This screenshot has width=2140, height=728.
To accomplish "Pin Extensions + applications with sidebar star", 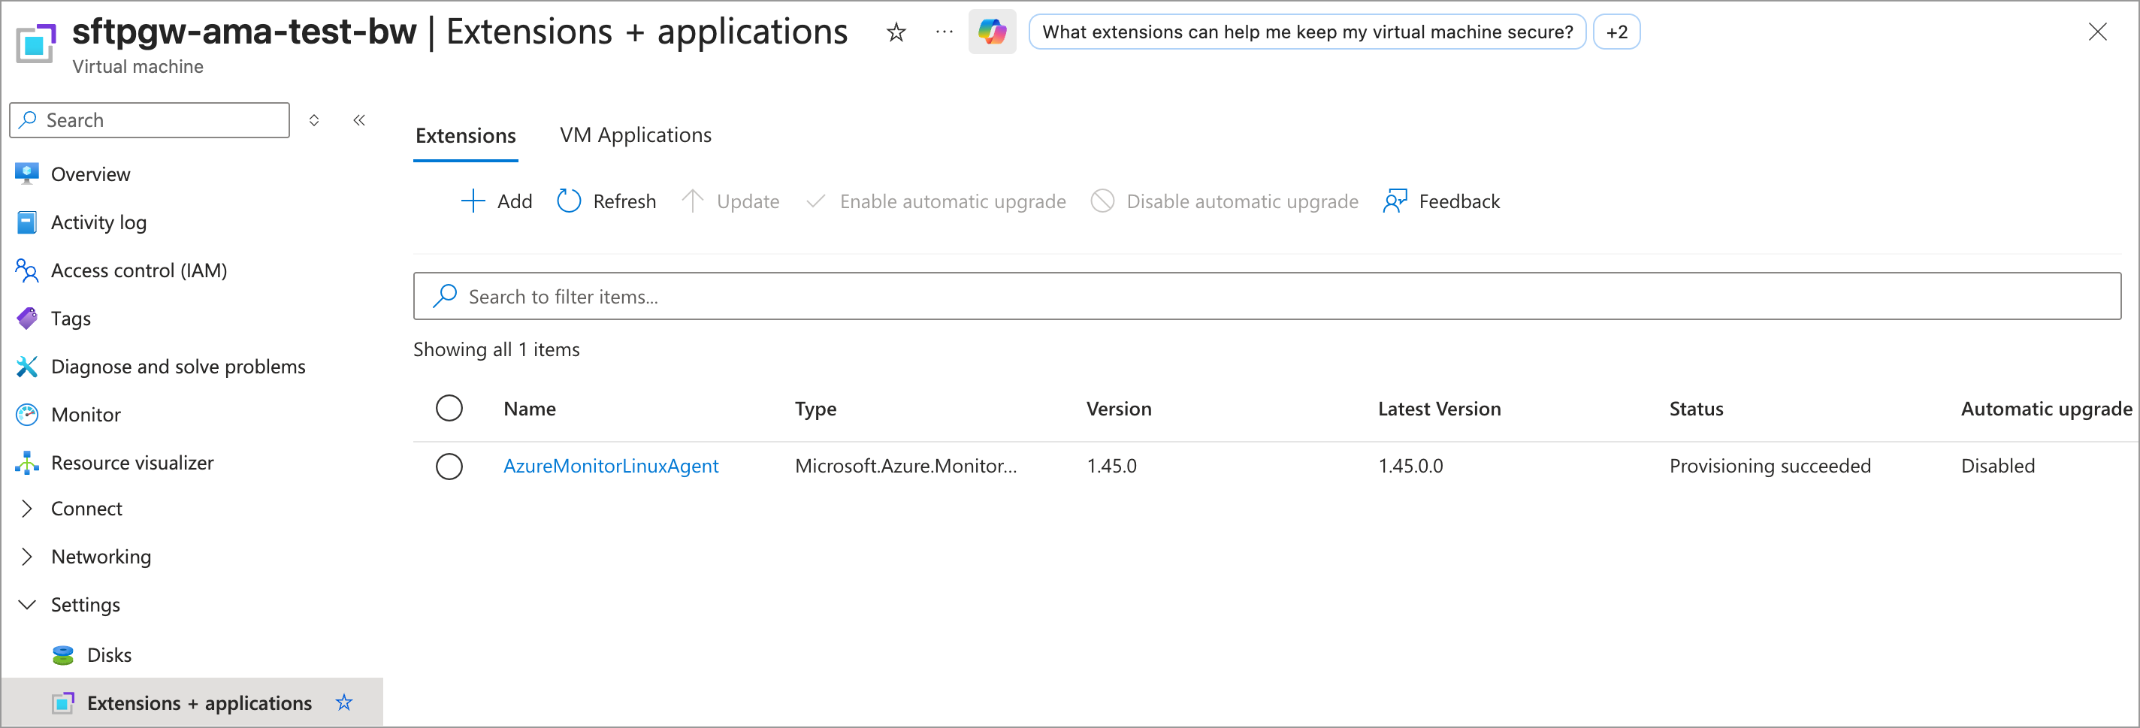I will pos(344,703).
